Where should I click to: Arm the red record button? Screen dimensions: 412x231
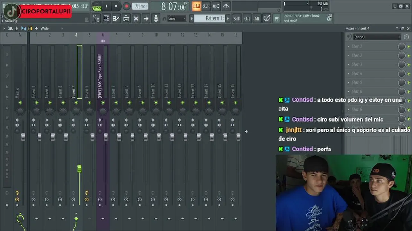tap(126, 6)
